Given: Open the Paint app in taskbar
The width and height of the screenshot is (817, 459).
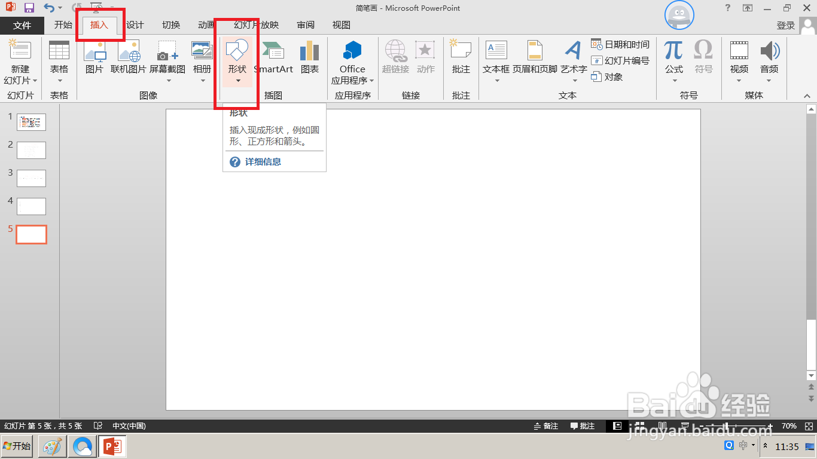Looking at the screenshot, I should (53, 446).
